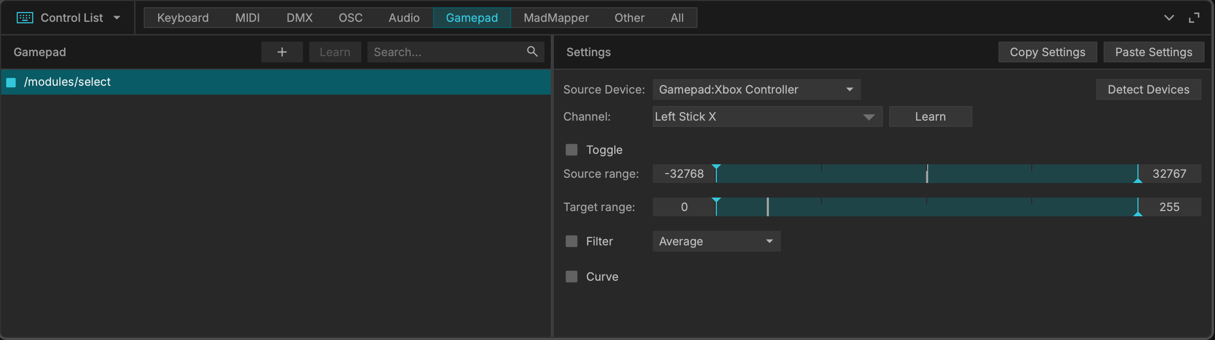
Task: Collapse panel with the chevron down icon
Action: (1169, 18)
